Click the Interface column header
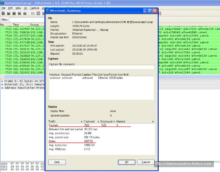The image size is (220, 172). pyautogui.click(x=55, y=75)
